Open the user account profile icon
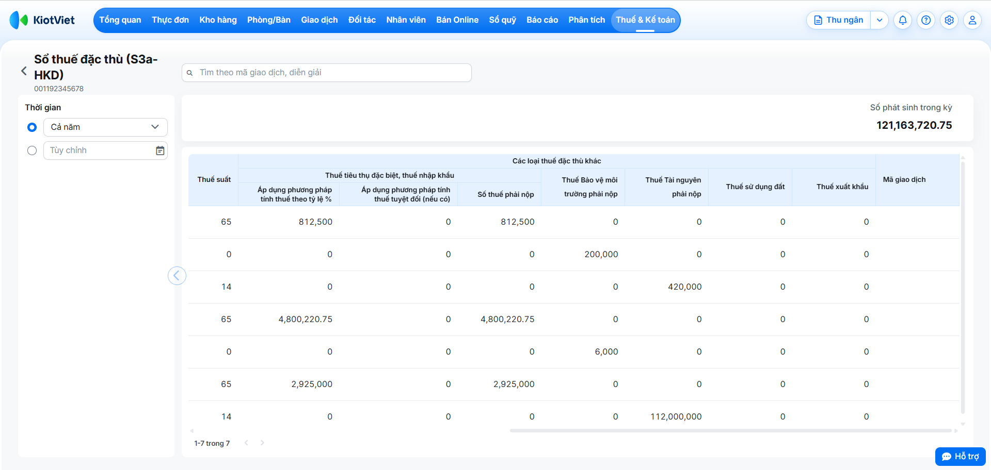 (972, 20)
